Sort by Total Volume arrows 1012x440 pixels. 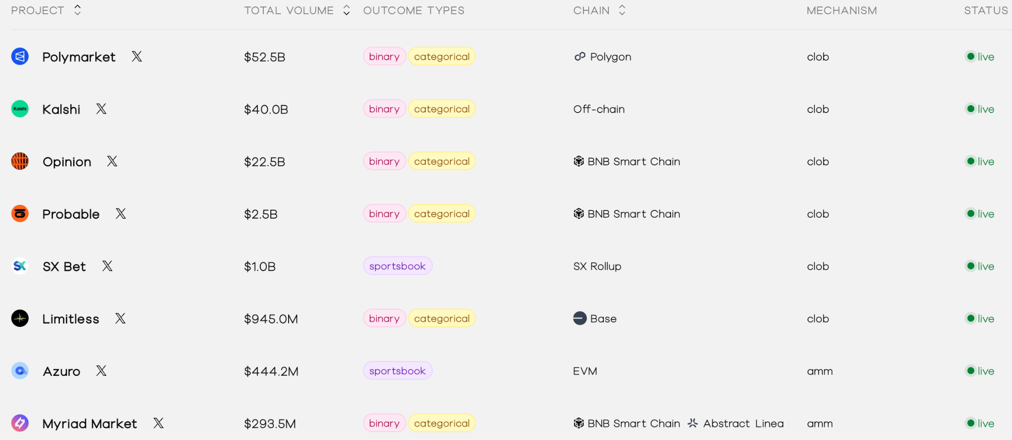[x=346, y=10]
